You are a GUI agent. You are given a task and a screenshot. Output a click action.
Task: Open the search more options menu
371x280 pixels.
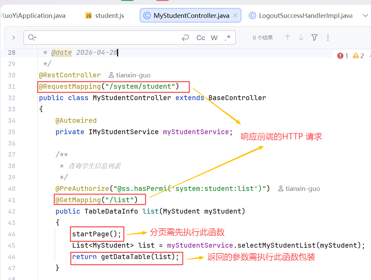tap(328, 37)
